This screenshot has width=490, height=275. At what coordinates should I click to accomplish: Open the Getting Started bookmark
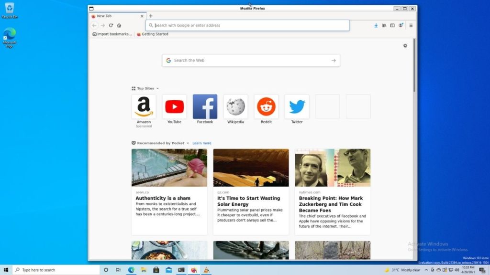point(152,34)
